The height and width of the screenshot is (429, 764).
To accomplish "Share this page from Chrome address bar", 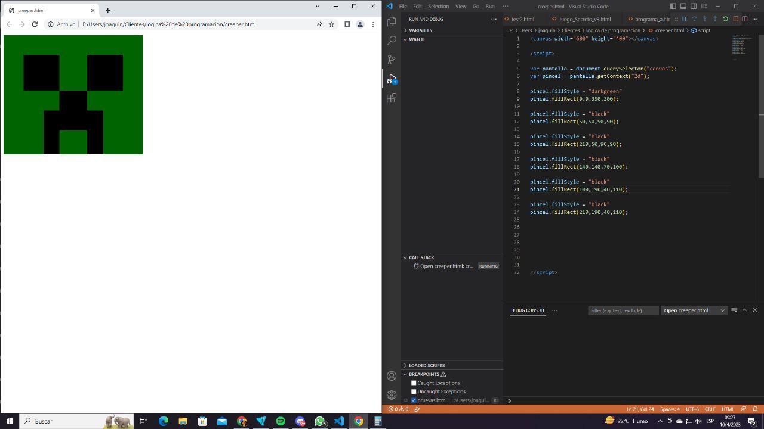I will coord(319,24).
